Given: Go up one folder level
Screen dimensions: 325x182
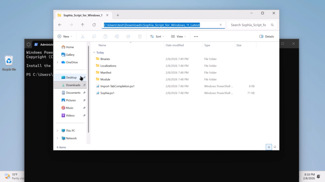Looking at the screenshot, I should coord(83,25).
